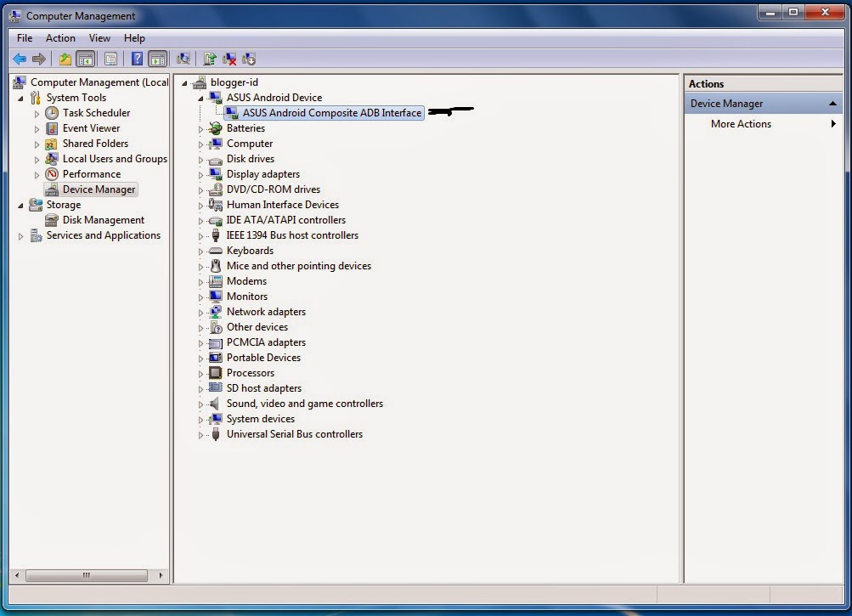Expand the Performance node
Image resolution: width=852 pixels, height=616 pixels.
coord(37,174)
